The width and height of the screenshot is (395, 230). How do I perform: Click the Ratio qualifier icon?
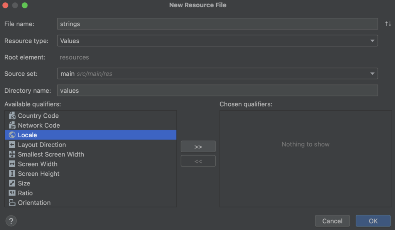12,193
